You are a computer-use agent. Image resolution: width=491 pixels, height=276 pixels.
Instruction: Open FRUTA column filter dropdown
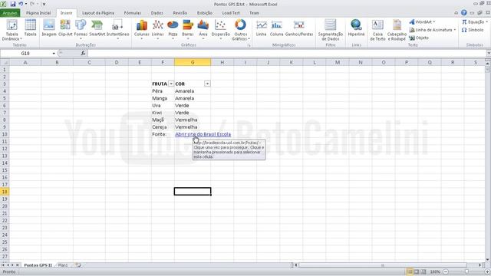[x=171, y=84]
